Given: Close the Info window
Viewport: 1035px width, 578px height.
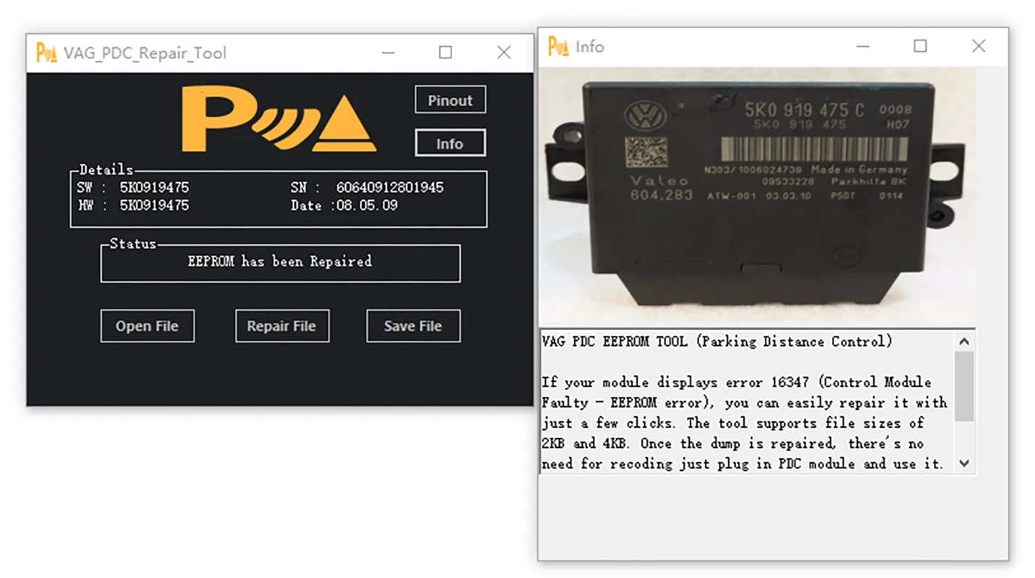Looking at the screenshot, I should (x=979, y=46).
